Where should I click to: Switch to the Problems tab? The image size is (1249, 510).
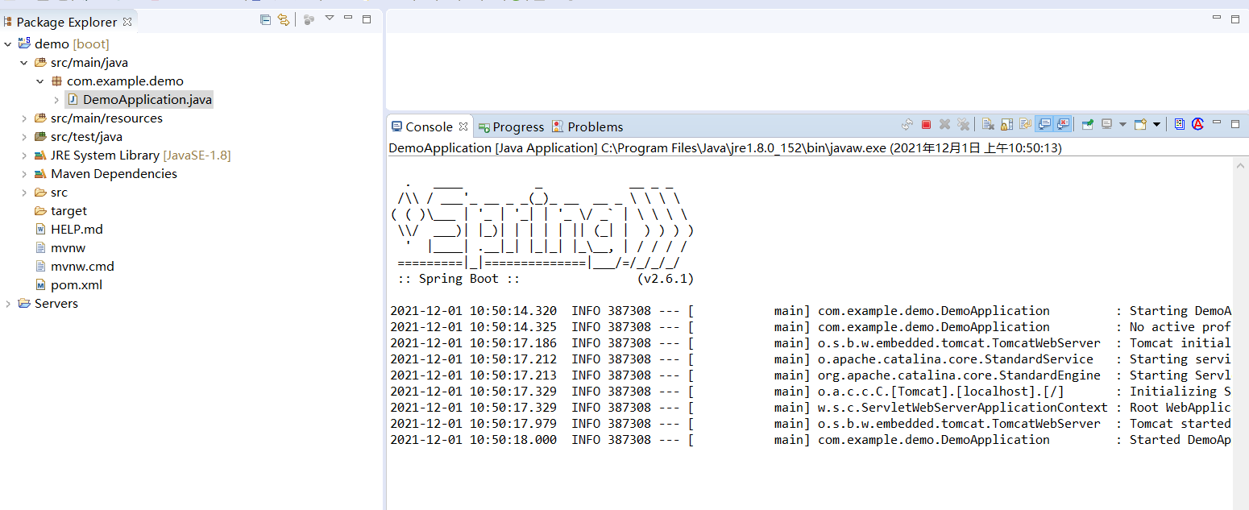(x=595, y=126)
